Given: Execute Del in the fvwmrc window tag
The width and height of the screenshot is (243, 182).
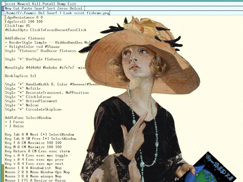Looking at the screenshot, I should point(42,13).
